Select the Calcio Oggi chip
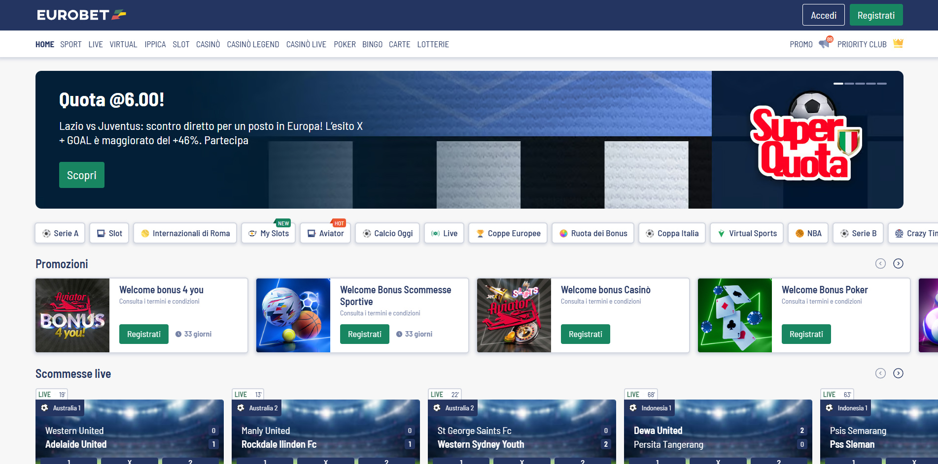Image resolution: width=938 pixels, height=464 pixels. [387, 233]
